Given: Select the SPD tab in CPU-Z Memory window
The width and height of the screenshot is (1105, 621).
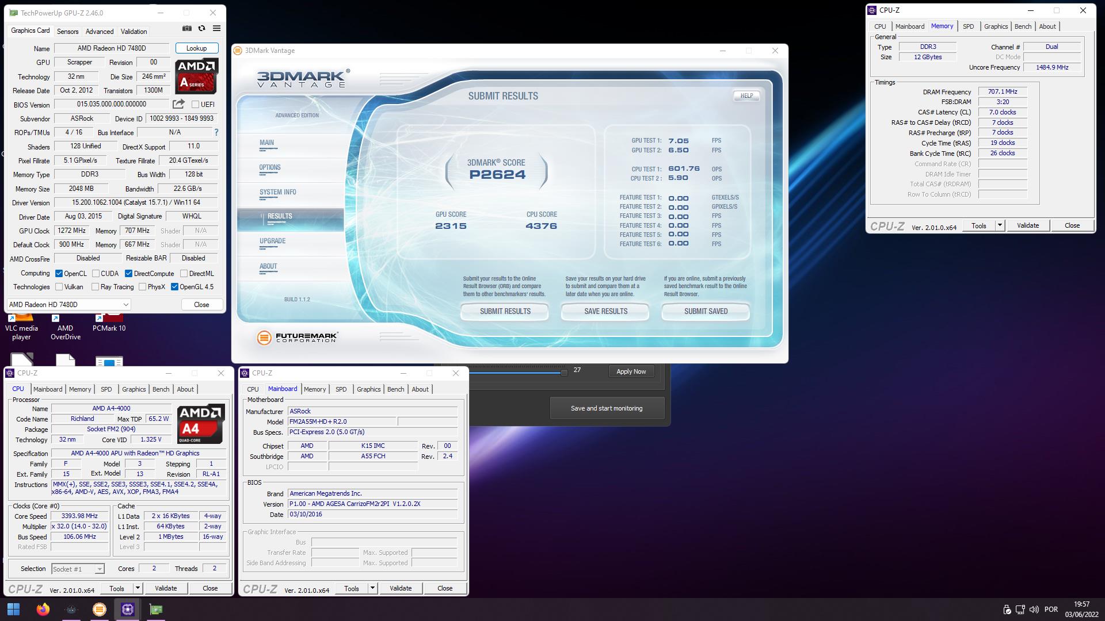Looking at the screenshot, I should tap(969, 26).
